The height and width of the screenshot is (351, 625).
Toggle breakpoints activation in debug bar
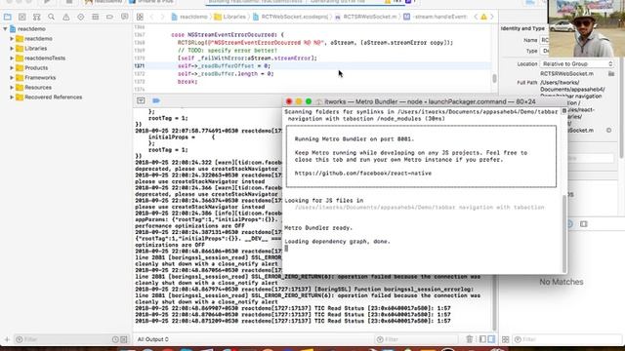[x=156, y=100]
